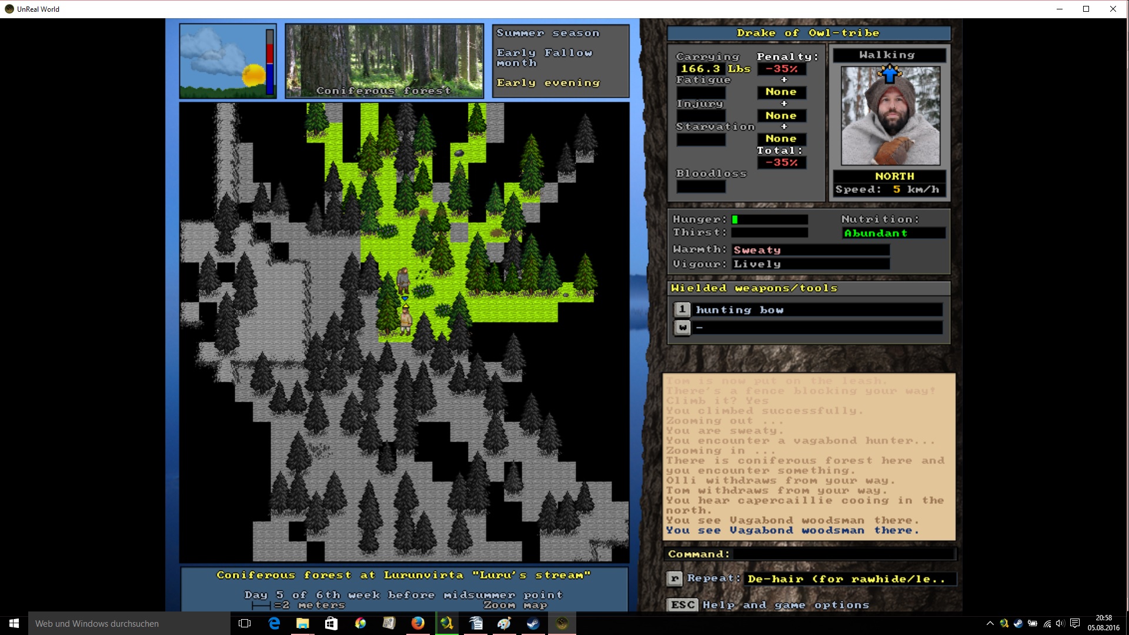
Task: Click the character portrait image
Action: tap(890, 115)
